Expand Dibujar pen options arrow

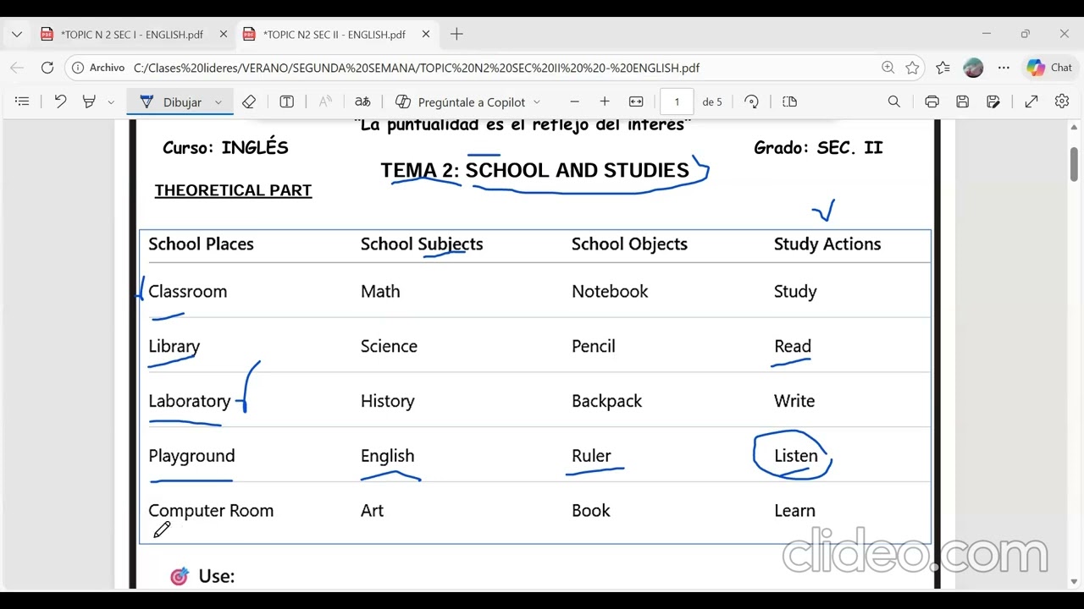pyautogui.click(x=218, y=102)
